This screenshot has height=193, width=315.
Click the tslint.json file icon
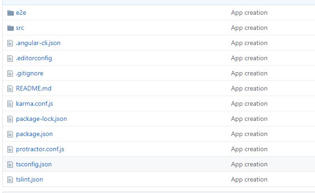pos(11,180)
